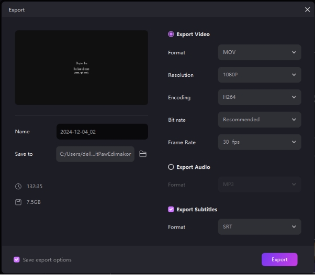
Task: Expand the Recommended Bit rate dropdown
Action: pos(259,120)
